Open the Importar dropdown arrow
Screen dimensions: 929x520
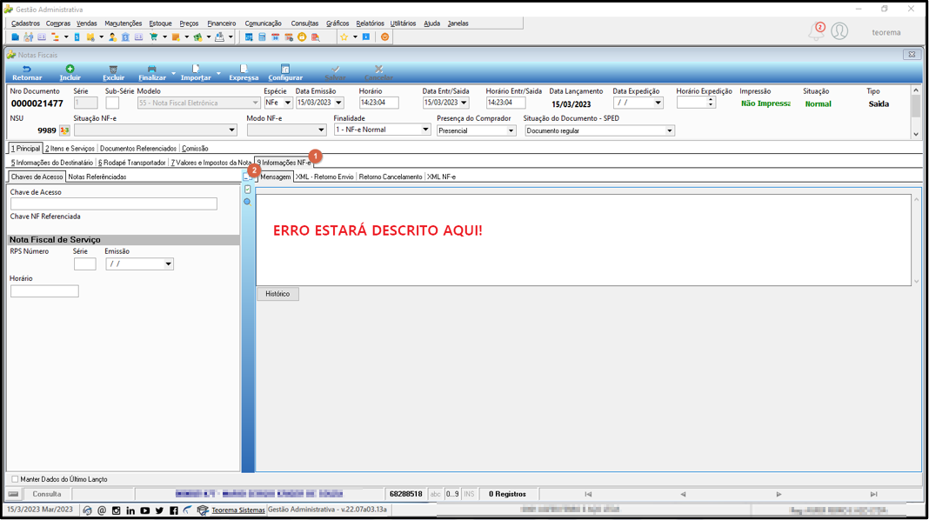218,73
